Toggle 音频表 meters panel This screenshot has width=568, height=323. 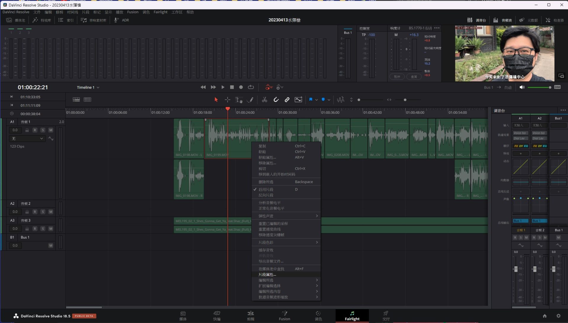[x=503, y=20]
